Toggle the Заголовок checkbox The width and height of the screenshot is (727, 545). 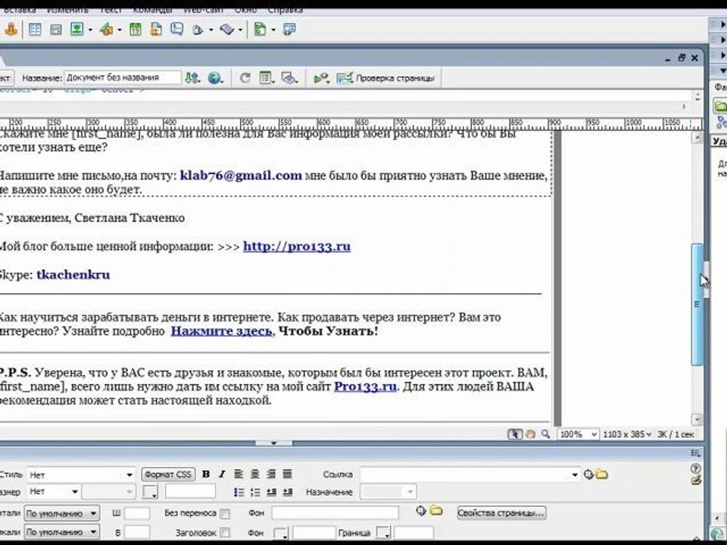[224, 532]
